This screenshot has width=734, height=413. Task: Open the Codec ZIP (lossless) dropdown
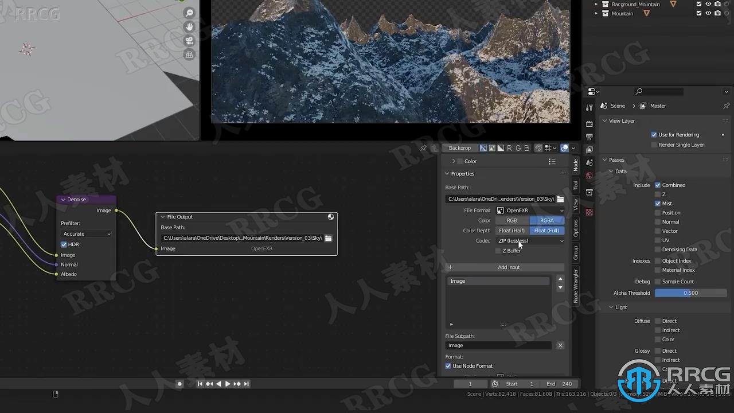click(530, 241)
